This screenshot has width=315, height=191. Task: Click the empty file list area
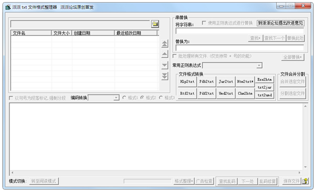(85, 63)
